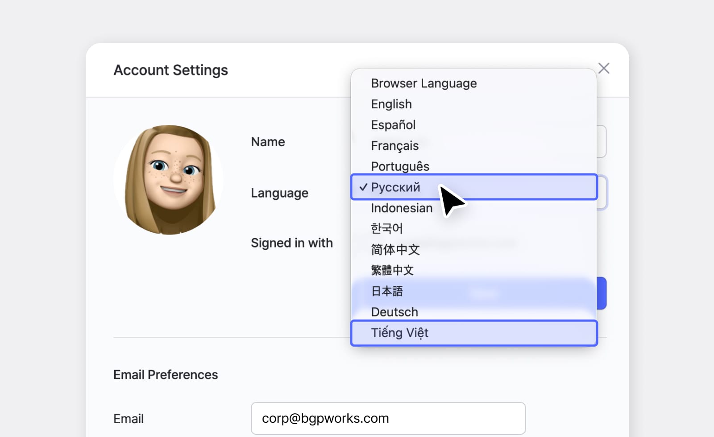The image size is (714, 437).
Task: Choose 繁體中文 from the list
Action: click(392, 270)
